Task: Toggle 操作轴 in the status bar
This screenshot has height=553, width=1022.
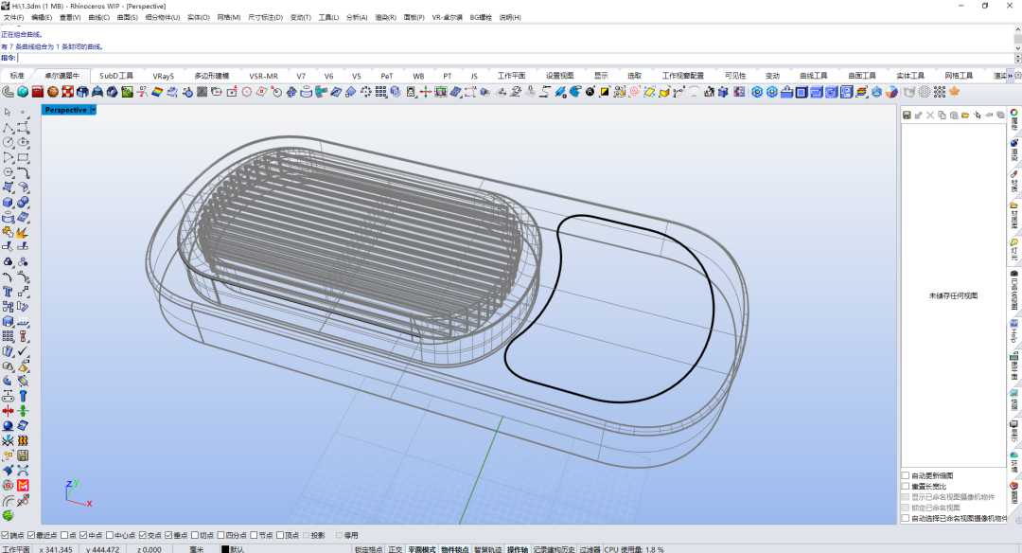Action: pyautogui.click(x=518, y=549)
